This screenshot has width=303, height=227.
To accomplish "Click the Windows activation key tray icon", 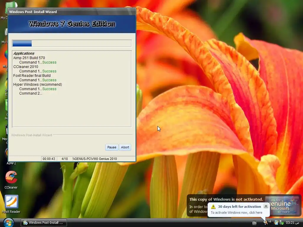I will [x=266, y=223].
